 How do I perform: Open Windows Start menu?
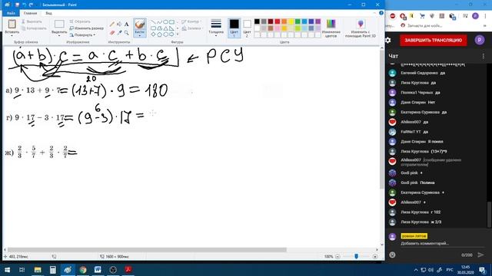(x=7, y=270)
